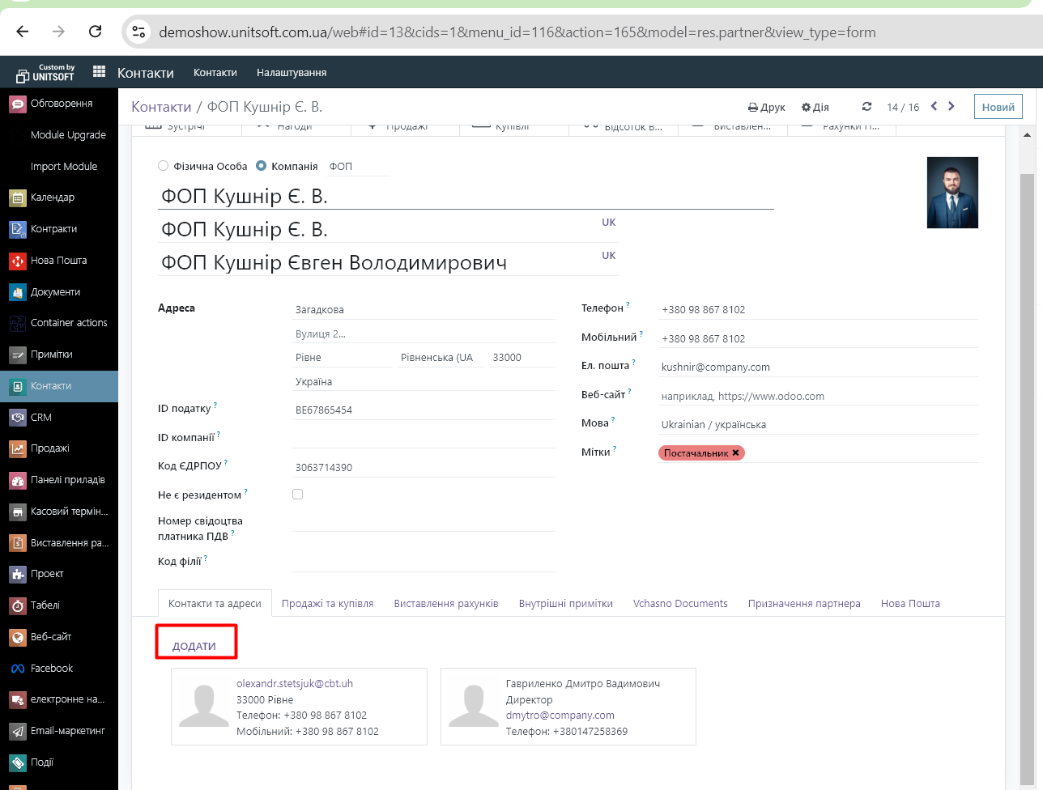Open Веб-сайт app icon in sidebar
This screenshot has width=1043, height=790.
pyautogui.click(x=18, y=637)
